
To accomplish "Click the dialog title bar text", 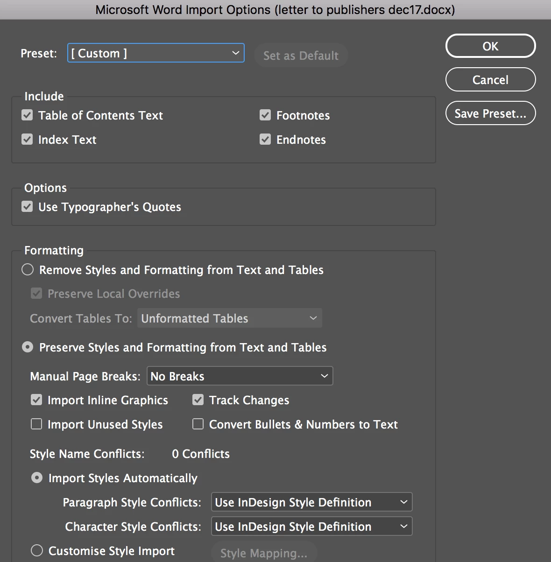I will click(275, 10).
